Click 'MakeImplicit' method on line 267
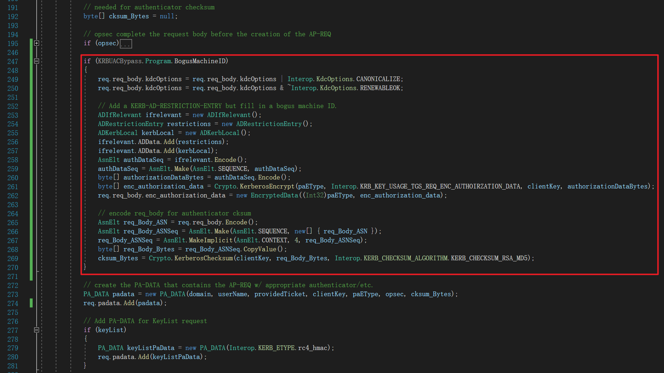 click(211, 240)
